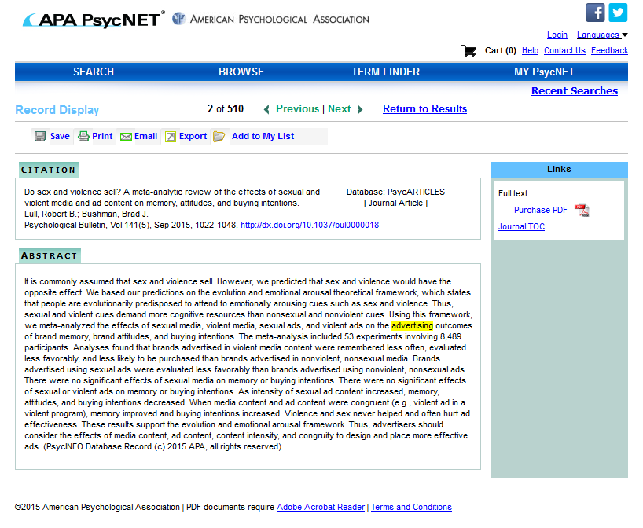Open the SEARCH navigation tab
The image size is (643, 528).
point(94,71)
